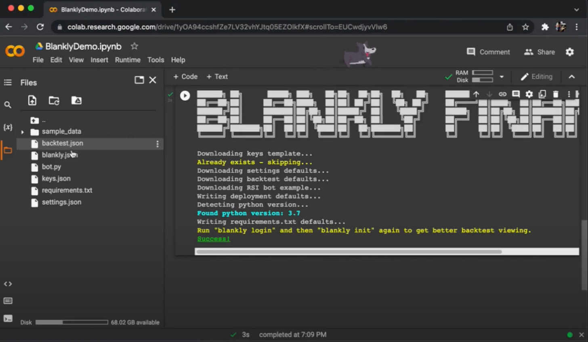Open files pane in new window

click(139, 80)
